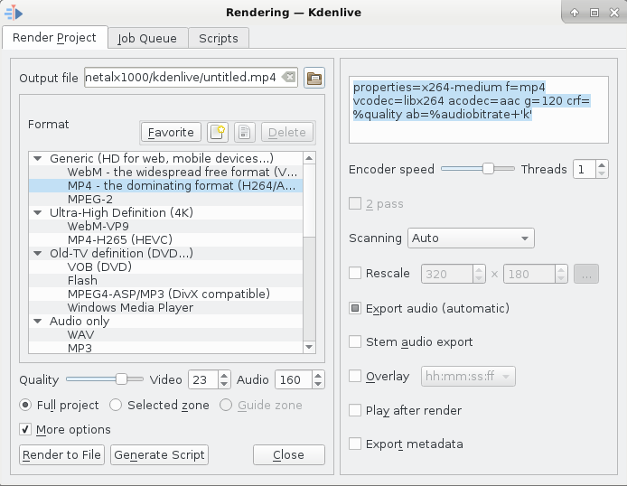Select WAV audio profile
Image resolution: width=627 pixels, height=486 pixels.
point(166,334)
